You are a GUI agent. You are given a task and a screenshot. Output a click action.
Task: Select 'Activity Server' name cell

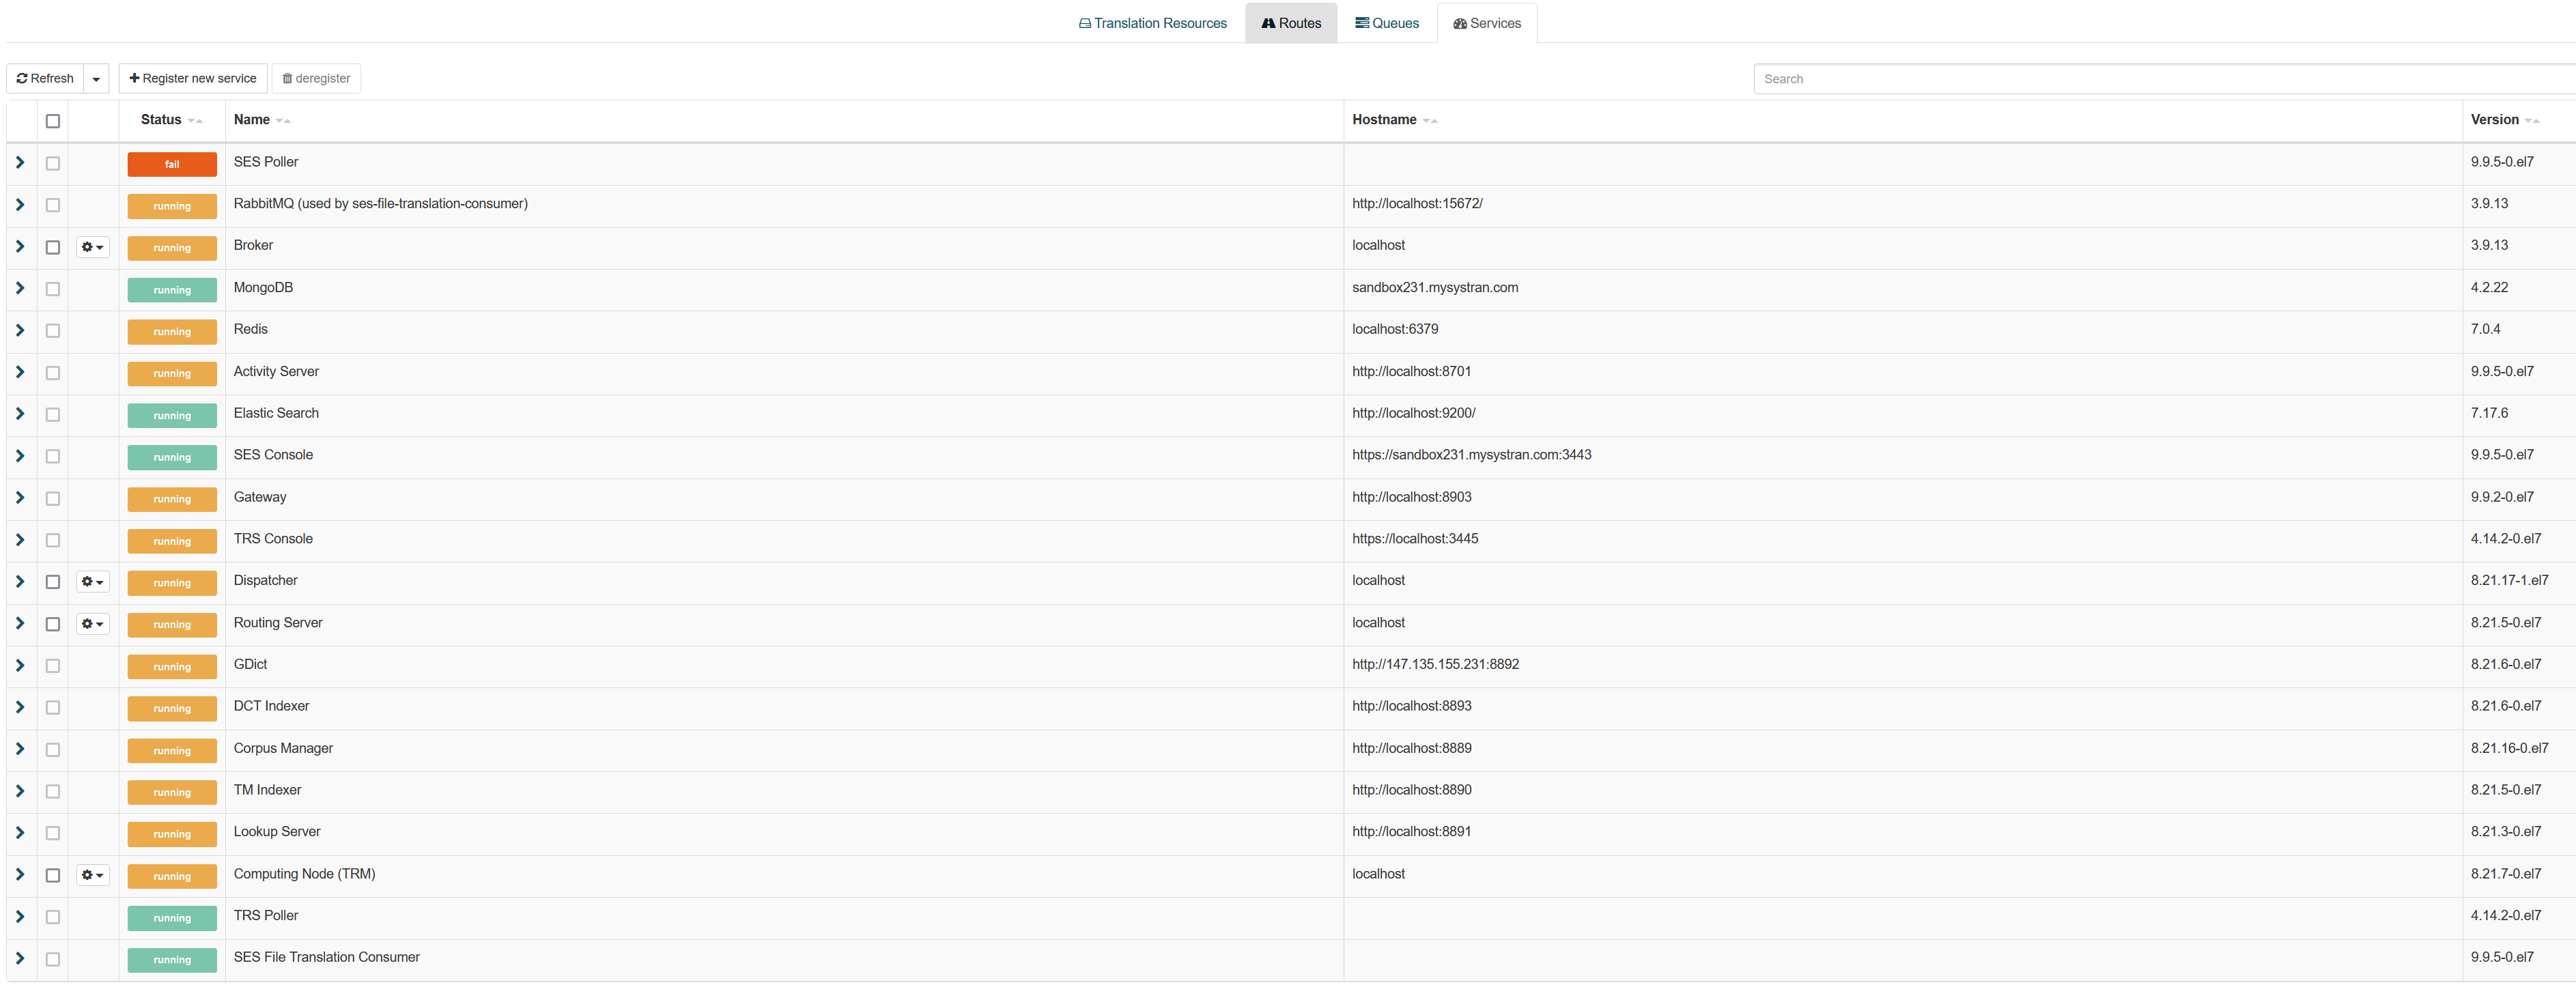pos(276,372)
